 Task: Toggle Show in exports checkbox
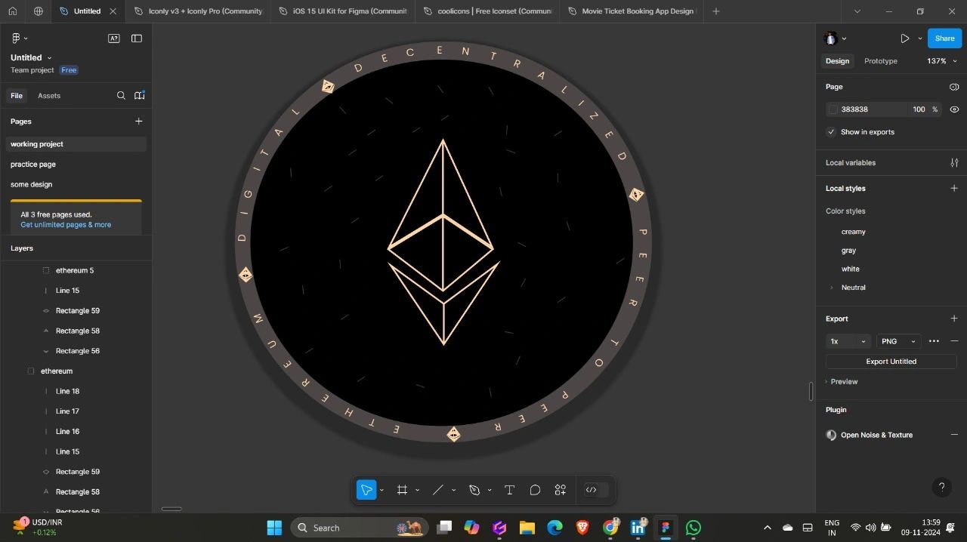832,132
